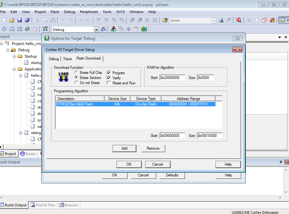Click OK in Cortex-M Target Driver Setup
The image size is (289, 214).
click(x=129, y=164)
